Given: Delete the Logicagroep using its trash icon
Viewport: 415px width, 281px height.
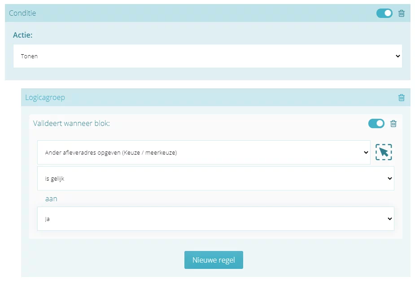Looking at the screenshot, I should coord(401,98).
